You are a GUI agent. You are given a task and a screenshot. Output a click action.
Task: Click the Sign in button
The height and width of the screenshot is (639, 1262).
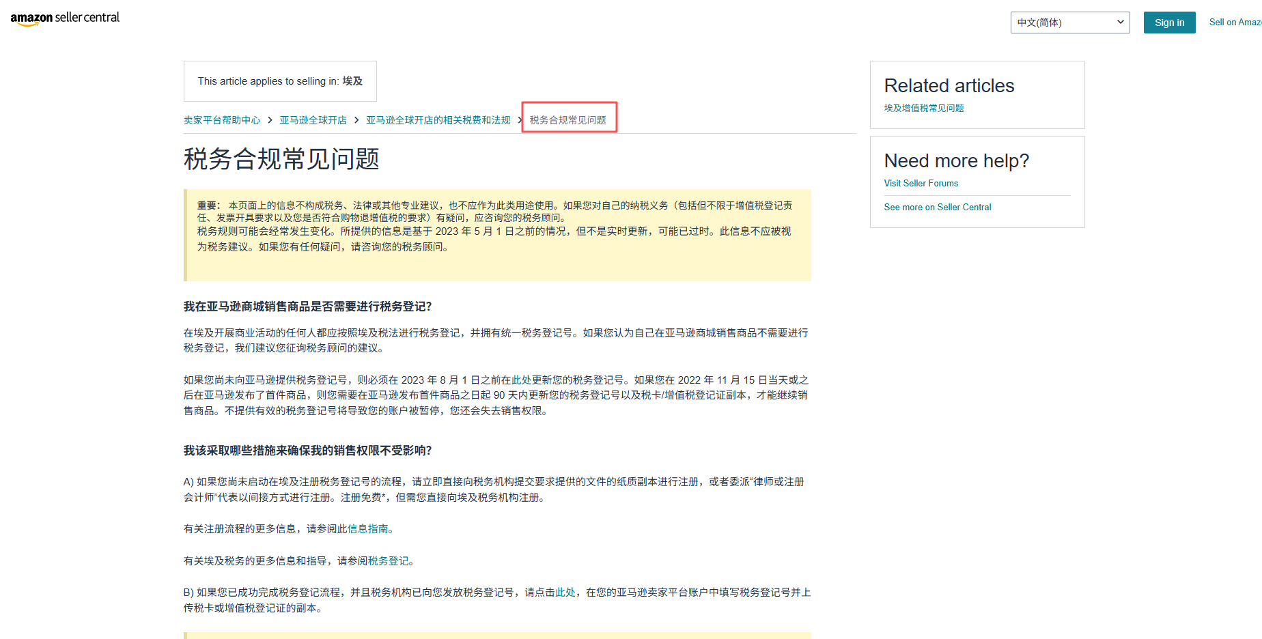[x=1169, y=22]
